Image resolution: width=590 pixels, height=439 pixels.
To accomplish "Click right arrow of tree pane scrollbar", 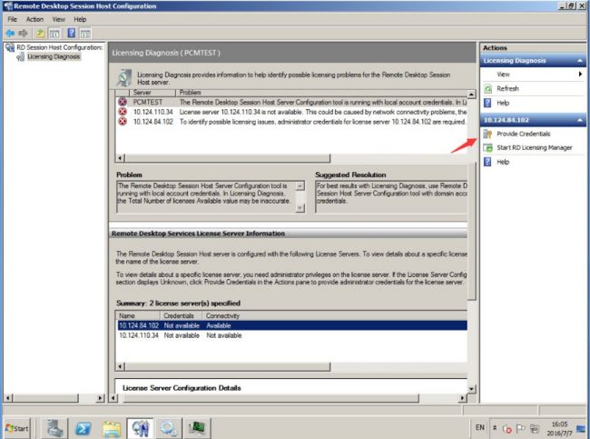I will [x=100, y=398].
